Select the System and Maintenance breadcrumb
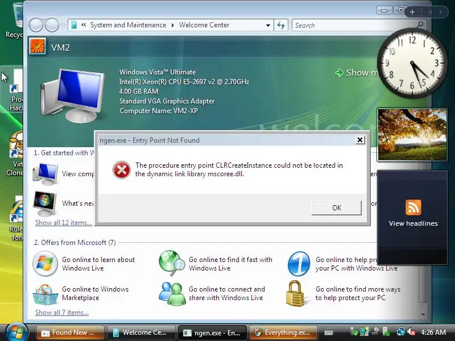Screen dimensions: 455x341 click(128, 25)
